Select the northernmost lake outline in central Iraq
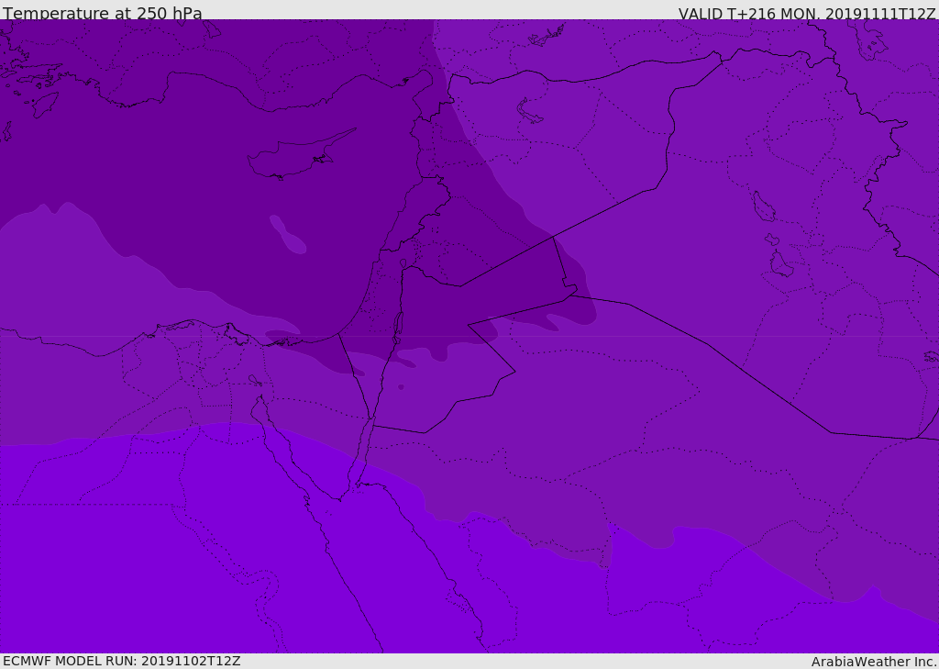The height and width of the screenshot is (669, 939). click(763, 207)
